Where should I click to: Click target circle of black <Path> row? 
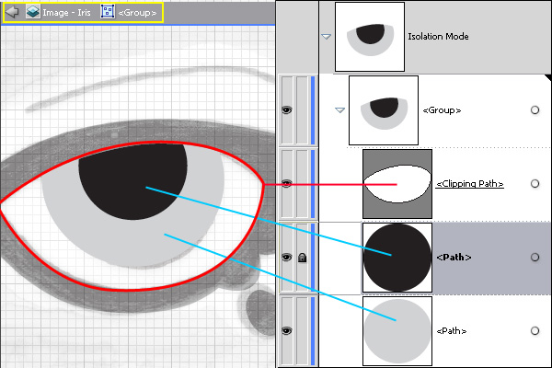pos(535,257)
